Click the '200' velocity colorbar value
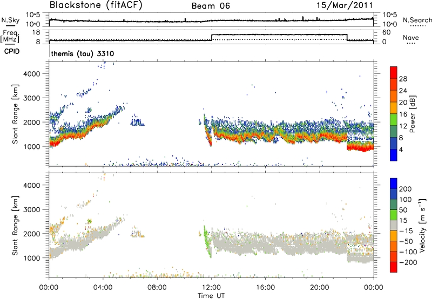Screen dimensions: 432x299 pos(406,189)
